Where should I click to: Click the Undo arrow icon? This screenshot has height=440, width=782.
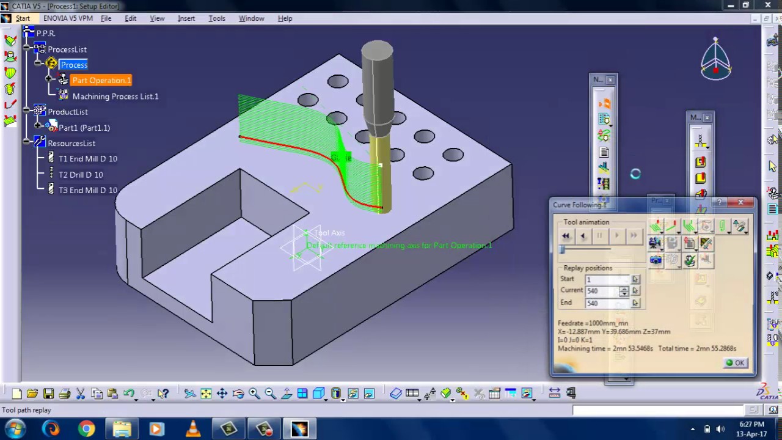pyautogui.click(x=129, y=394)
